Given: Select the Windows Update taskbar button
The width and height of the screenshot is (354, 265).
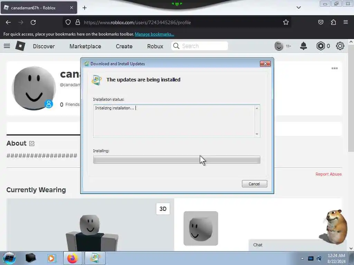Looking at the screenshot, I should [95, 258].
